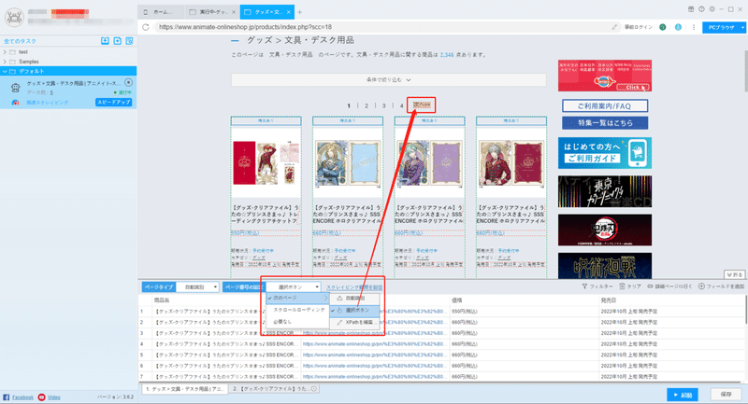Click the new task plus icon in the sidebar
Image resolution: width=748 pixels, height=404 pixels.
(118, 41)
